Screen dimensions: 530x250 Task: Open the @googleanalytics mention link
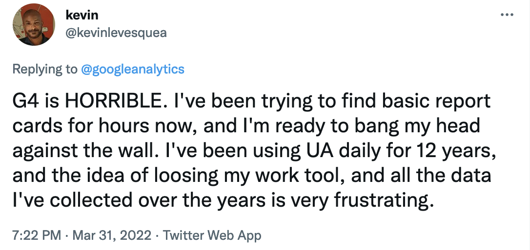pos(132,69)
